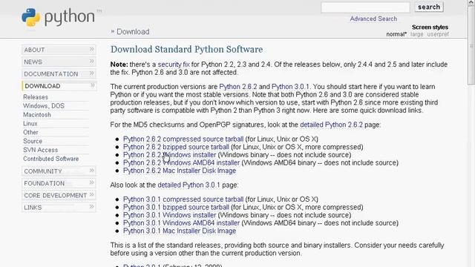Open detailed Python 2.6.2 page link

pos(331,125)
